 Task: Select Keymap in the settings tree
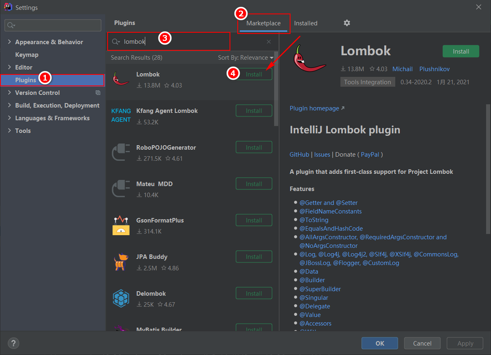(27, 55)
